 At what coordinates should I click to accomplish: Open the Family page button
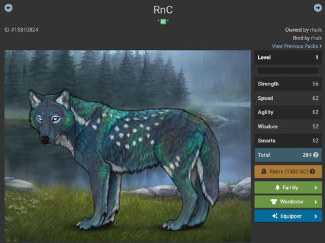click(x=288, y=187)
